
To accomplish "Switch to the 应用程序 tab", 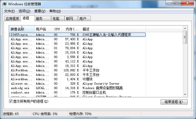I will 12,19.
